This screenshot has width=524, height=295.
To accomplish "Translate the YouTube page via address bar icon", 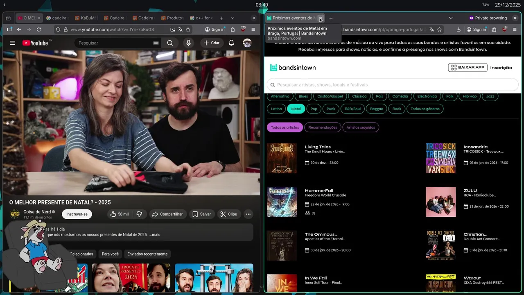I will 180,29.
